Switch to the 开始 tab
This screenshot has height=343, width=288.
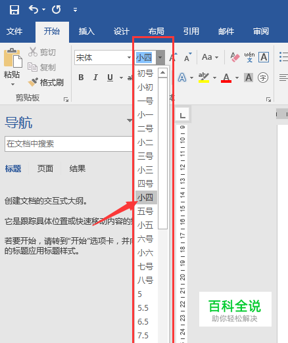pyautogui.click(x=52, y=32)
